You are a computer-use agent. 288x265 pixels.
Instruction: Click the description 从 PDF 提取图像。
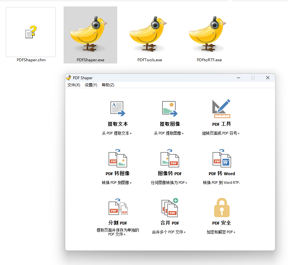click(x=169, y=133)
